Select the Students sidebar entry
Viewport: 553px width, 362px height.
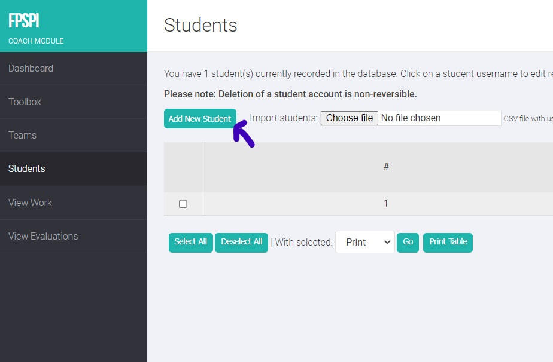point(26,168)
